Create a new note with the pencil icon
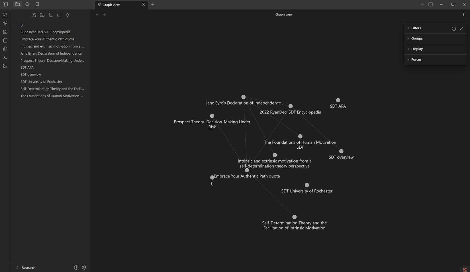Screen dimensions: 470x272 (x=34, y=15)
